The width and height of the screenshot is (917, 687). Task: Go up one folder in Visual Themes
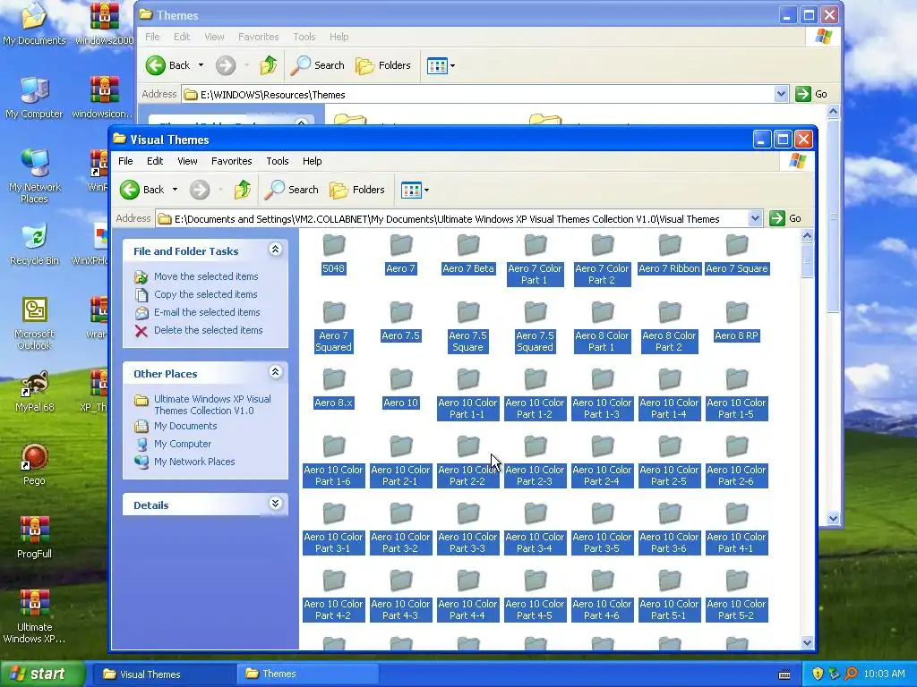click(x=242, y=190)
